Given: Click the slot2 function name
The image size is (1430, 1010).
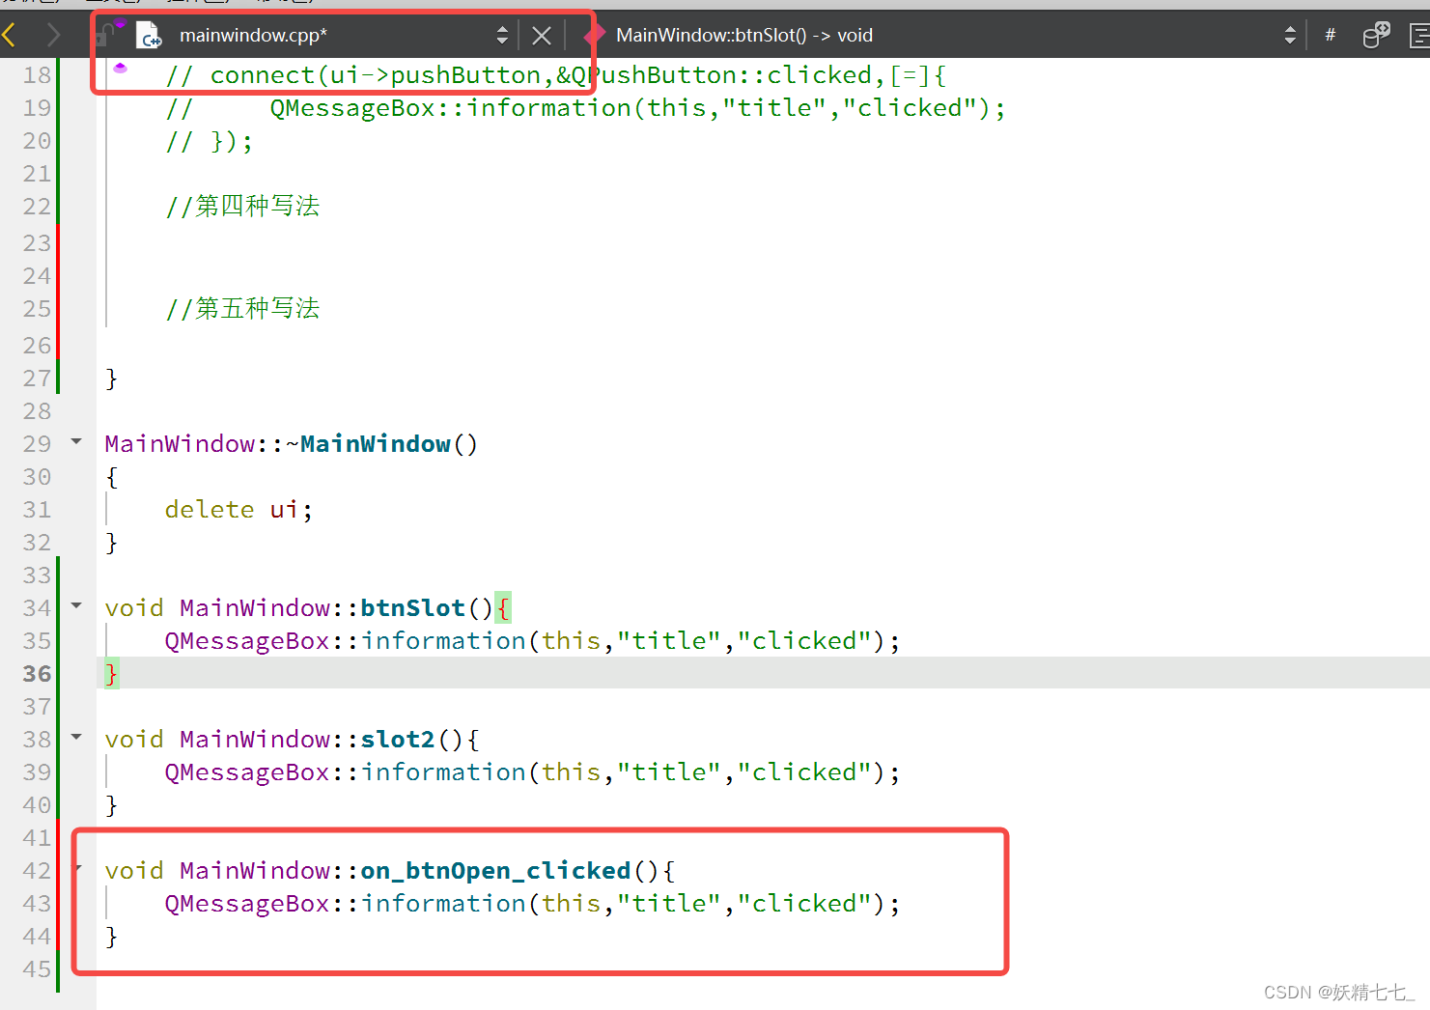Looking at the screenshot, I should pos(398,739).
